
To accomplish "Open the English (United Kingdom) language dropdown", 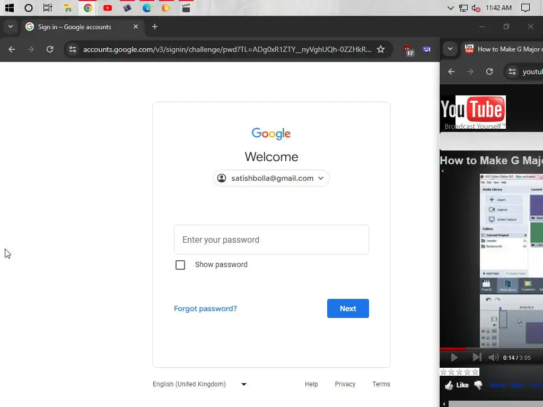I will coord(199,384).
